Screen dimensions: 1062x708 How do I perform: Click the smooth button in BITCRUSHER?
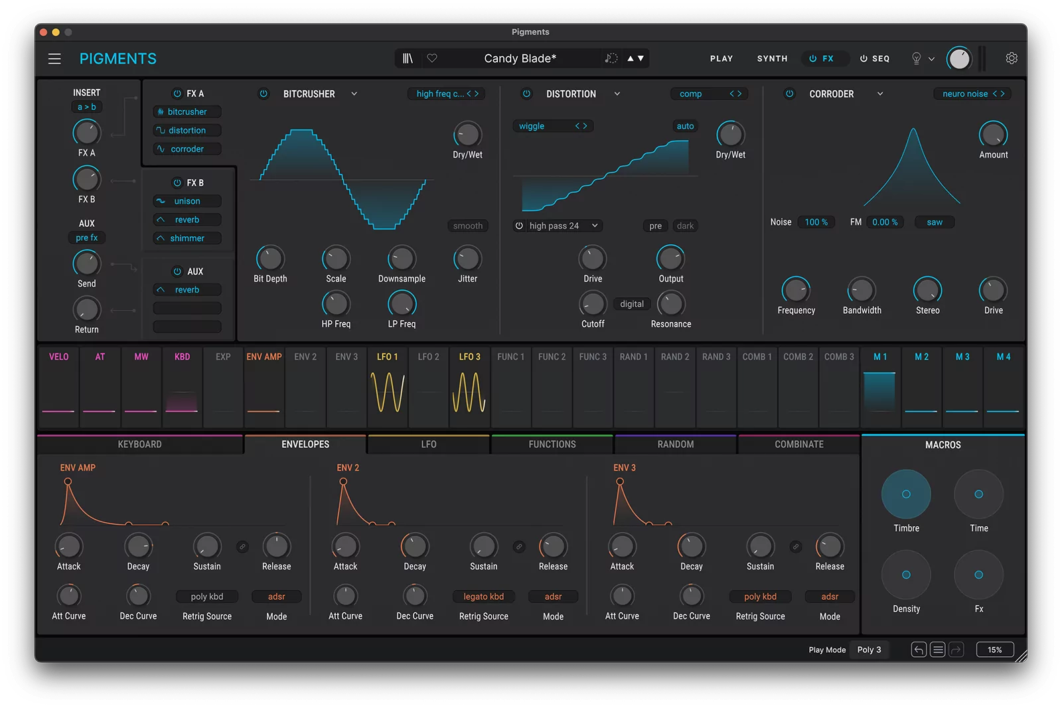[467, 226]
